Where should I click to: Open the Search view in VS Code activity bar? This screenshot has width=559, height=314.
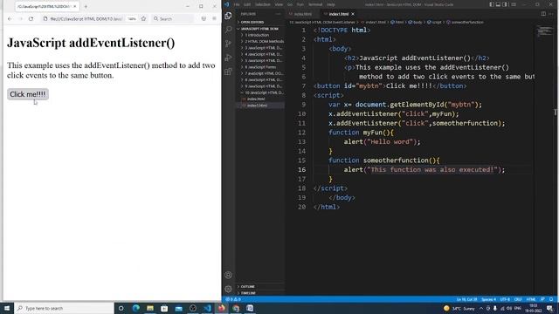[x=228, y=30]
